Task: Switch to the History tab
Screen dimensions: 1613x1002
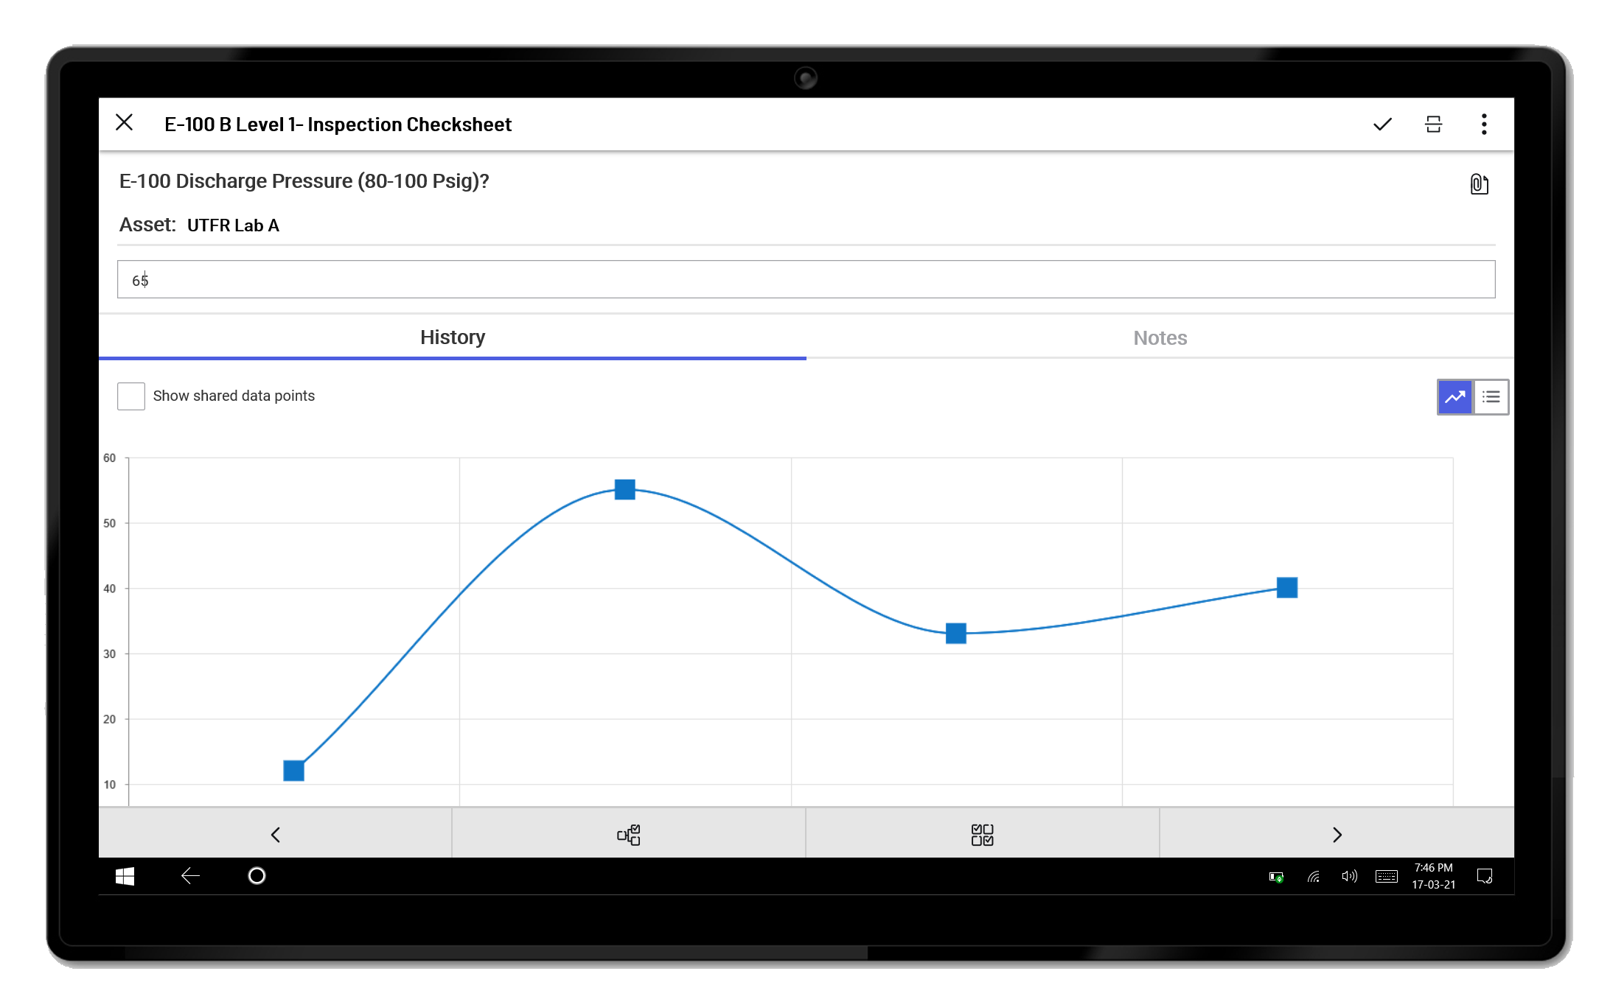Action: point(453,337)
